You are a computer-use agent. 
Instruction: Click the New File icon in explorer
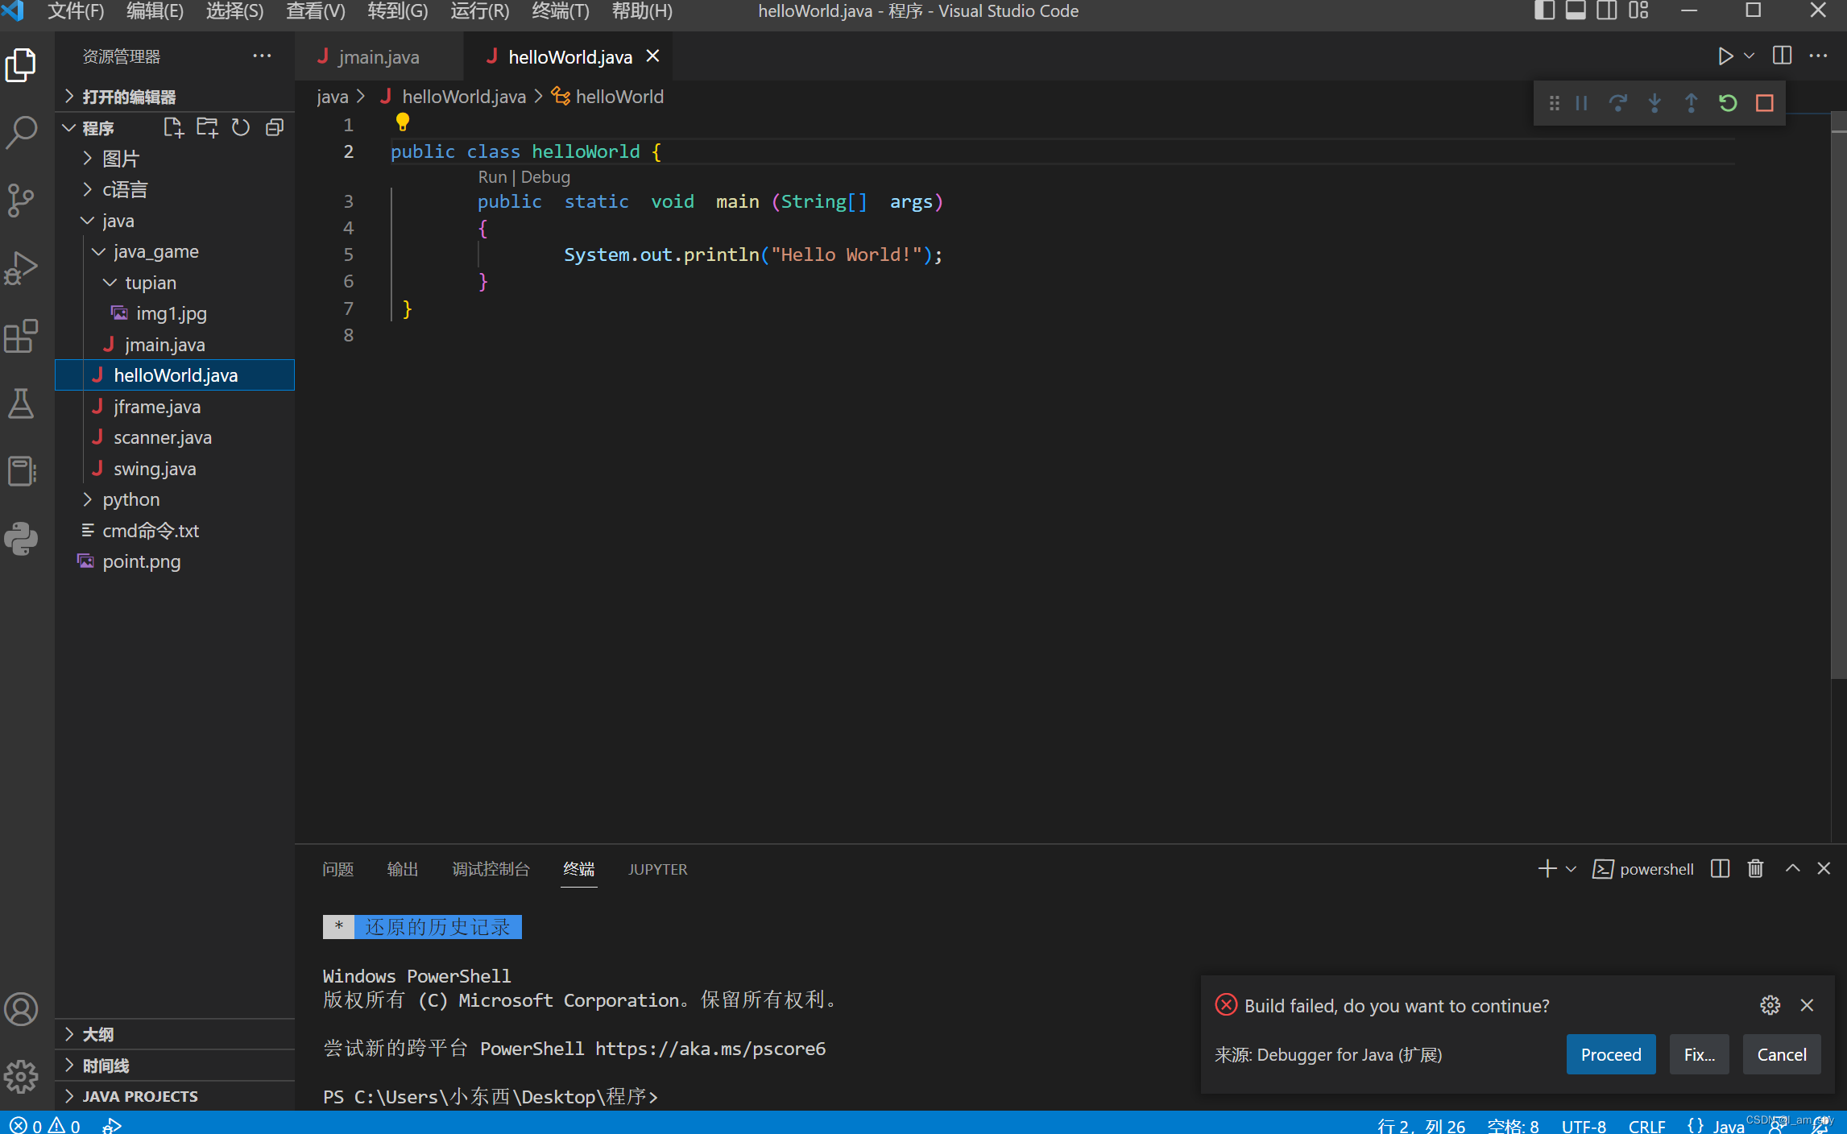(x=173, y=128)
